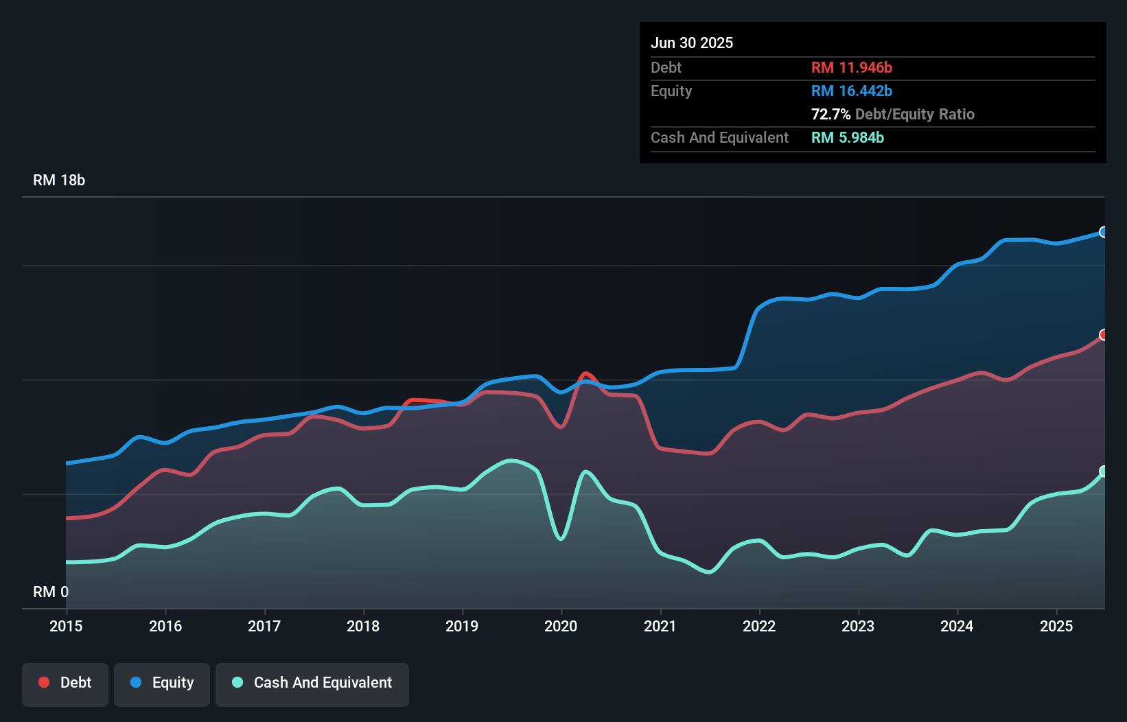This screenshot has height=722, width=1127.
Task: Select the red Debt legend dot
Action: click(x=43, y=683)
